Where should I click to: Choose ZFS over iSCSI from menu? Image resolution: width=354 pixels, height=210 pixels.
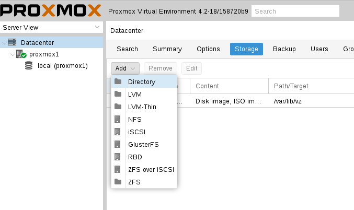151,170
